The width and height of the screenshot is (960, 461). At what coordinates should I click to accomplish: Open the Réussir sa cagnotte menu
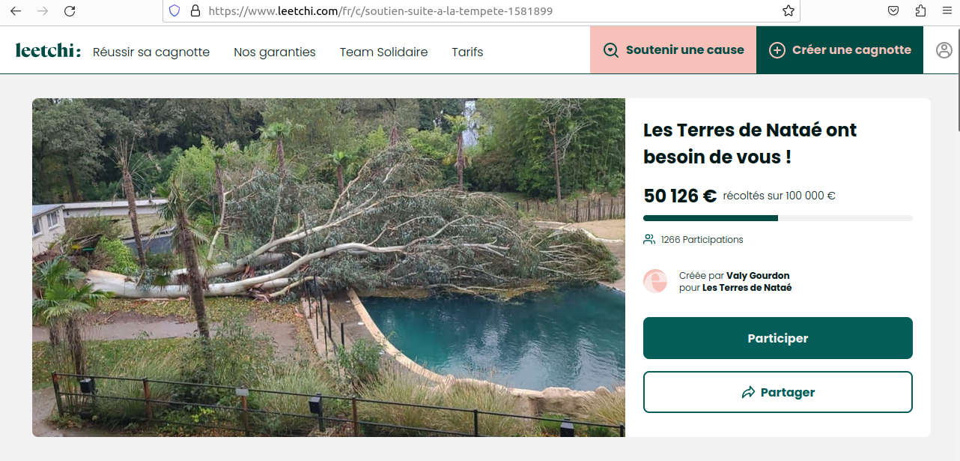[x=151, y=52]
